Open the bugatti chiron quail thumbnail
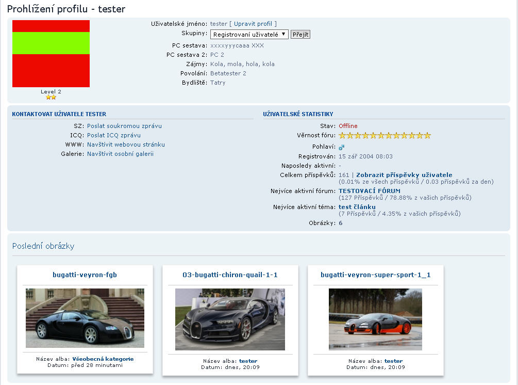The image size is (518, 385). click(x=230, y=319)
